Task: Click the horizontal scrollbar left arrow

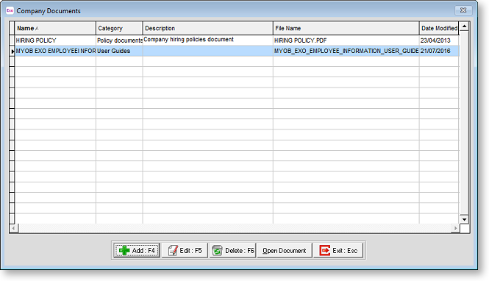Action: click(x=13, y=228)
